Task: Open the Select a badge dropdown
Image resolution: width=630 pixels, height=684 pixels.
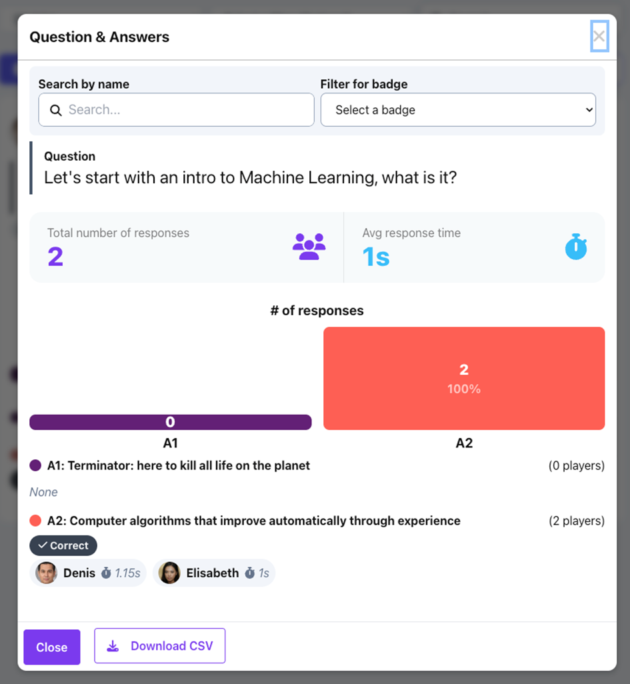Action: [x=458, y=109]
